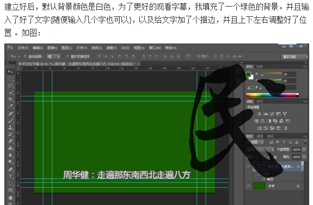Pick the Crop tool in the toolbox
Viewport: 313px width, 205px height.
coord(10,99)
